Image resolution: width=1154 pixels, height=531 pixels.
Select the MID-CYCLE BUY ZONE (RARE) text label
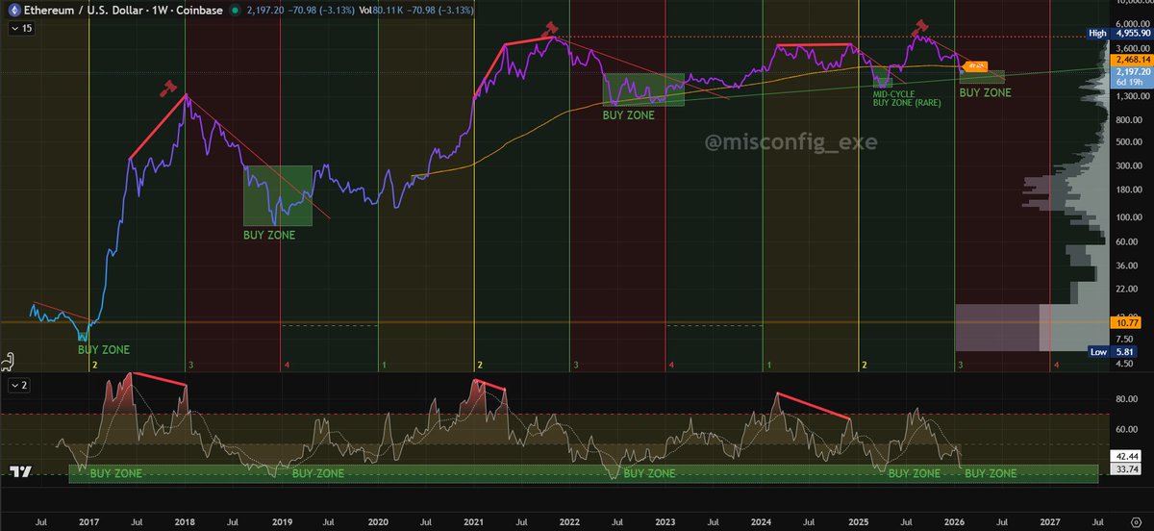tap(907, 98)
